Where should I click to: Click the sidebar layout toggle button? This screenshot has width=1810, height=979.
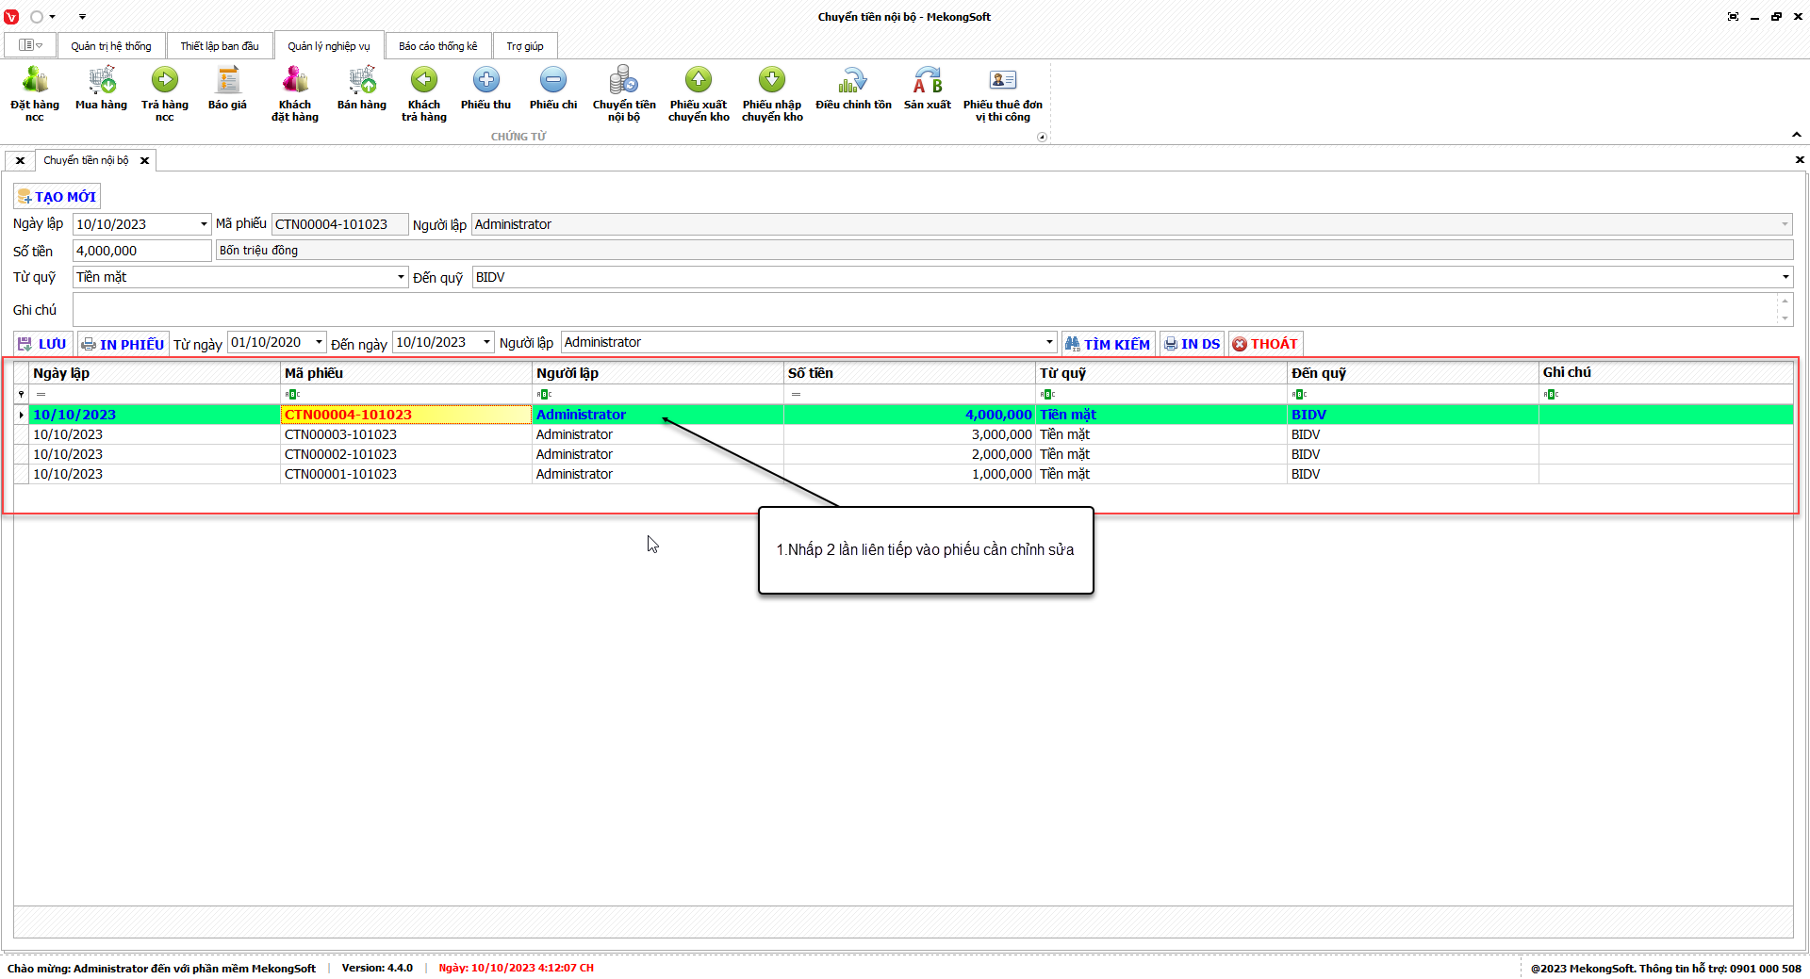coord(30,45)
